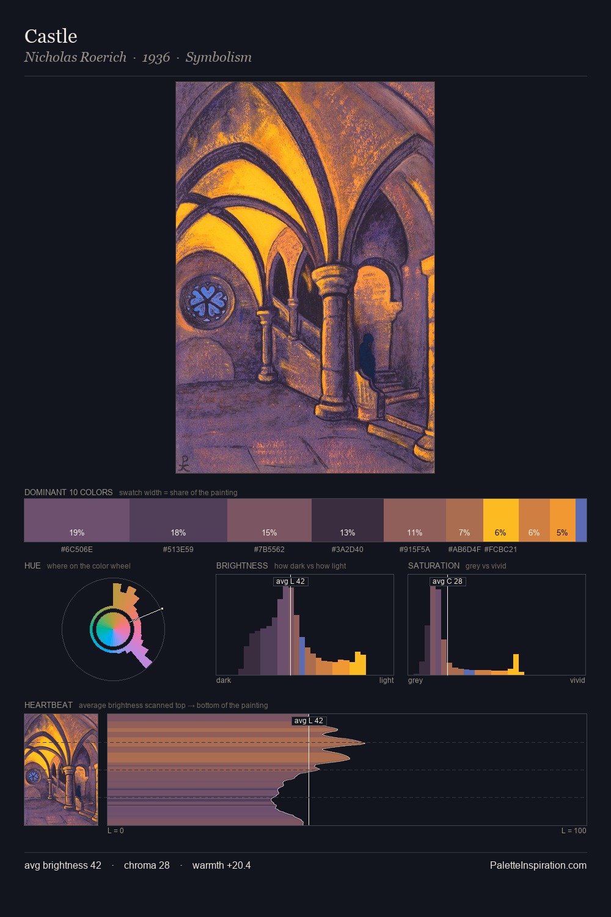Image resolution: width=611 pixels, height=917 pixels.
Task: Click the 'warmth +20.4' footer stat
Action: pos(222,865)
